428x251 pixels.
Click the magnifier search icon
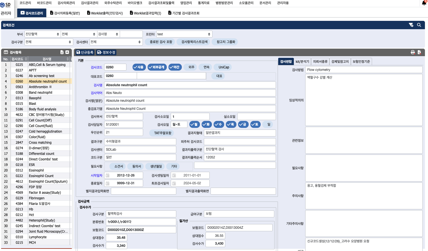pyautogui.click(x=419, y=25)
